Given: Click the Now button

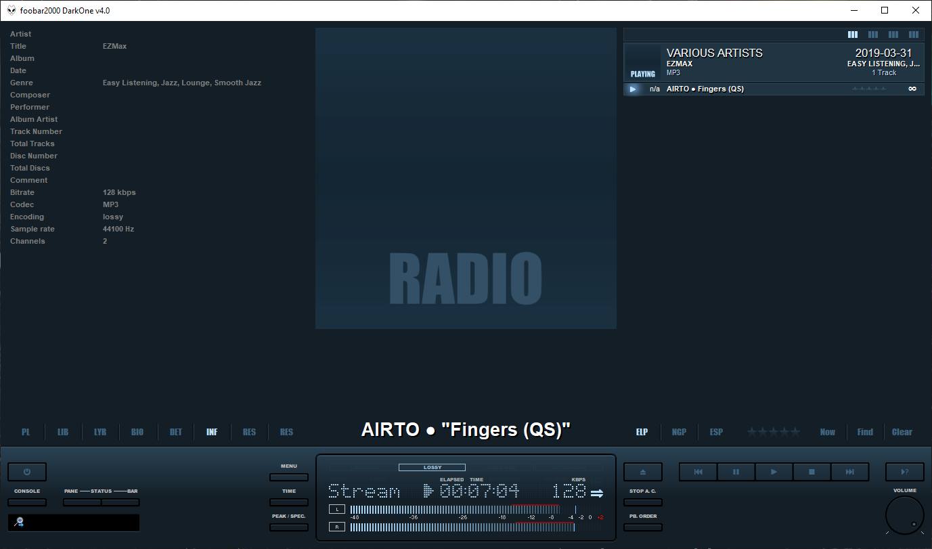Looking at the screenshot, I should coord(827,432).
